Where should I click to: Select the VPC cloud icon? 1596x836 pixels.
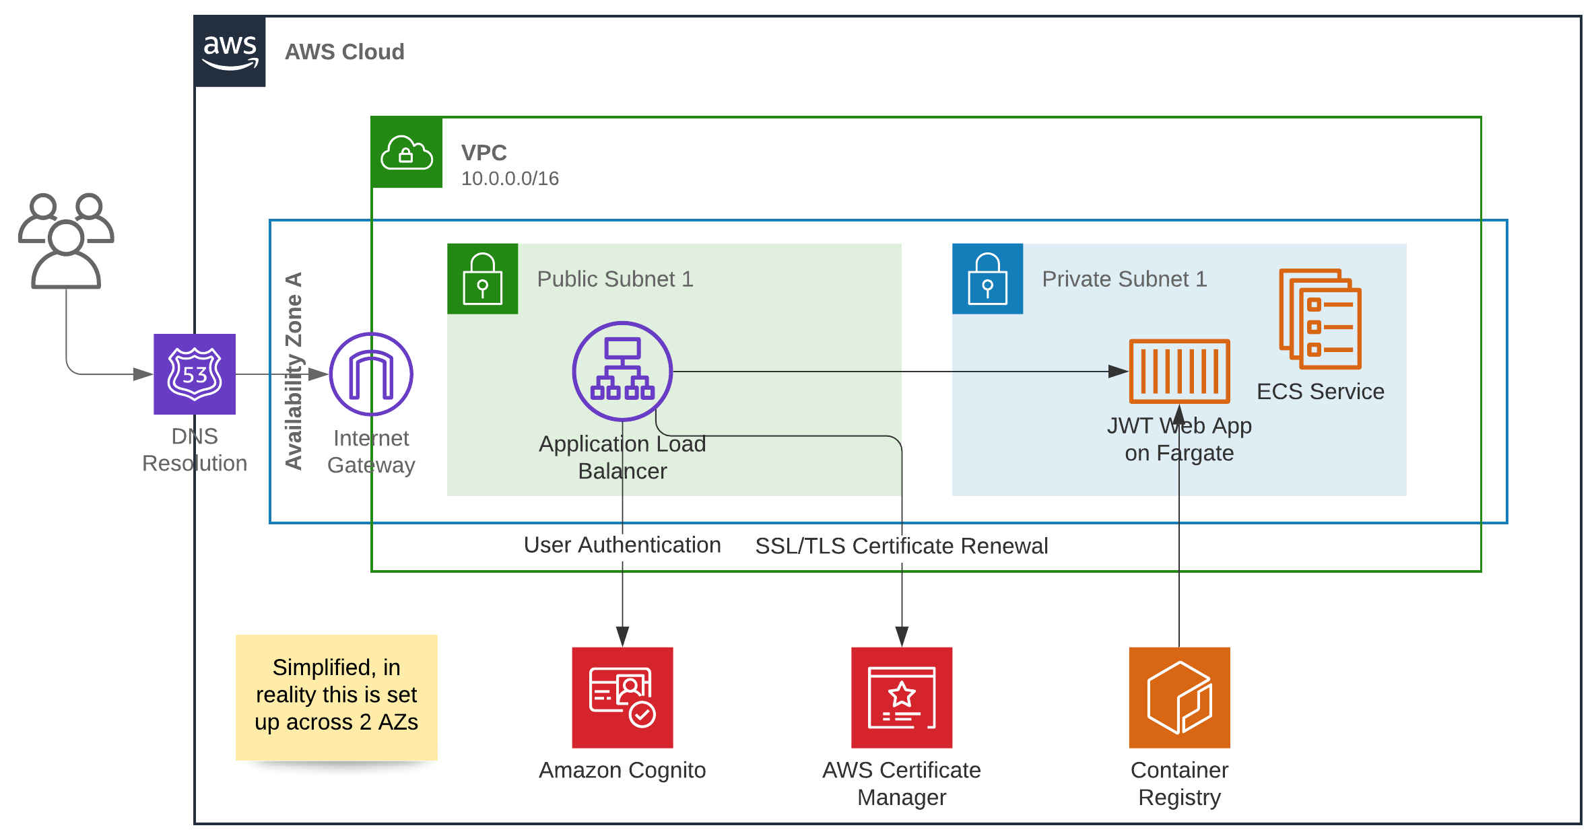407,152
